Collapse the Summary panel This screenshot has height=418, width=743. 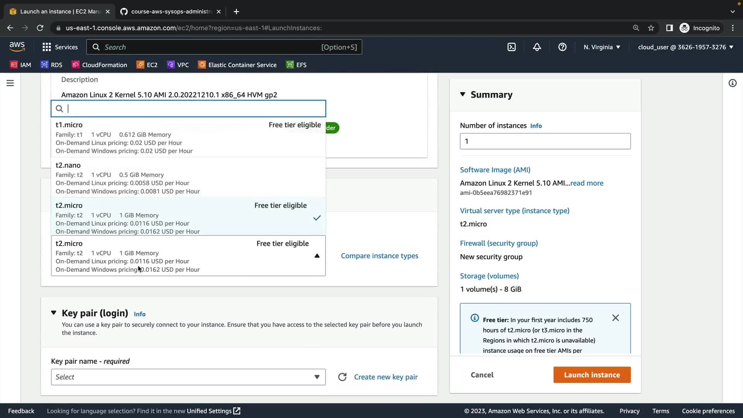pos(462,94)
